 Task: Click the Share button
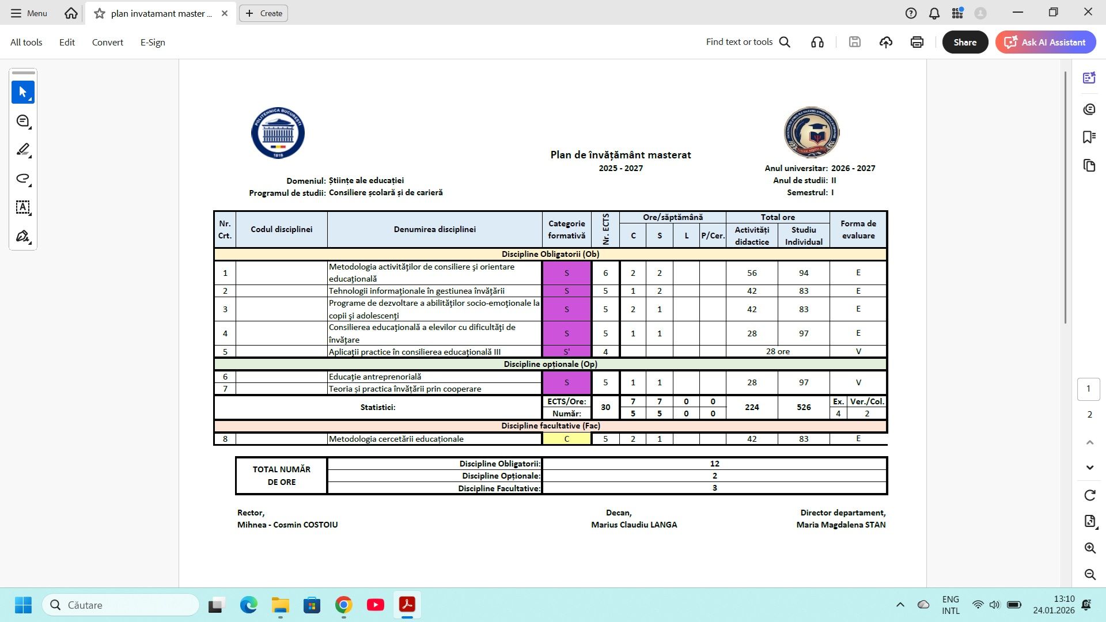(x=965, y=42)
